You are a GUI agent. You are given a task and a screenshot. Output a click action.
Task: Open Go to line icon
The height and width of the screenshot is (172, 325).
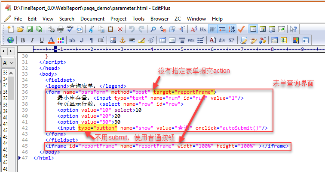[182, 29]
